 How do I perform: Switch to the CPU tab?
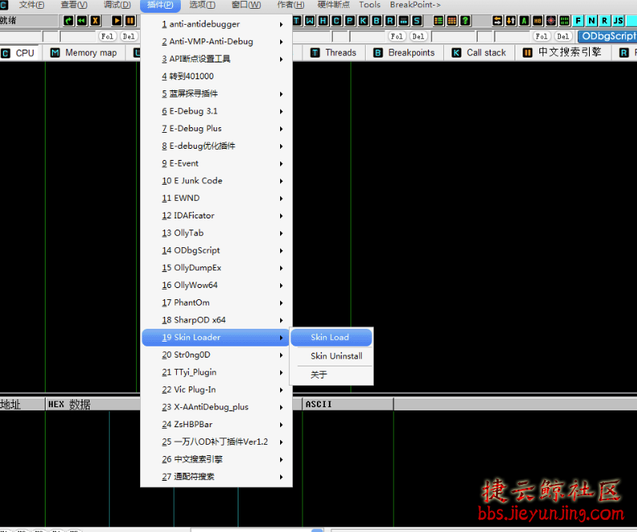click(x=18, y=53)
